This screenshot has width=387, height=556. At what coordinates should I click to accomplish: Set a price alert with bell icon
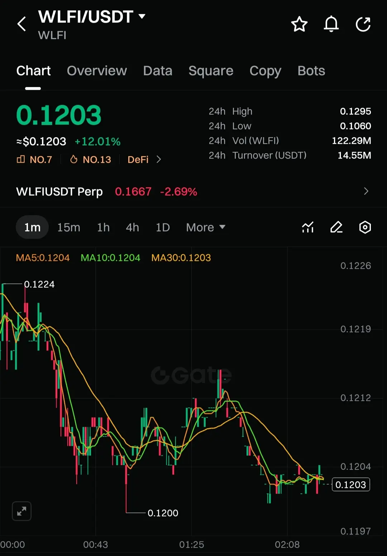click(331, 24)
